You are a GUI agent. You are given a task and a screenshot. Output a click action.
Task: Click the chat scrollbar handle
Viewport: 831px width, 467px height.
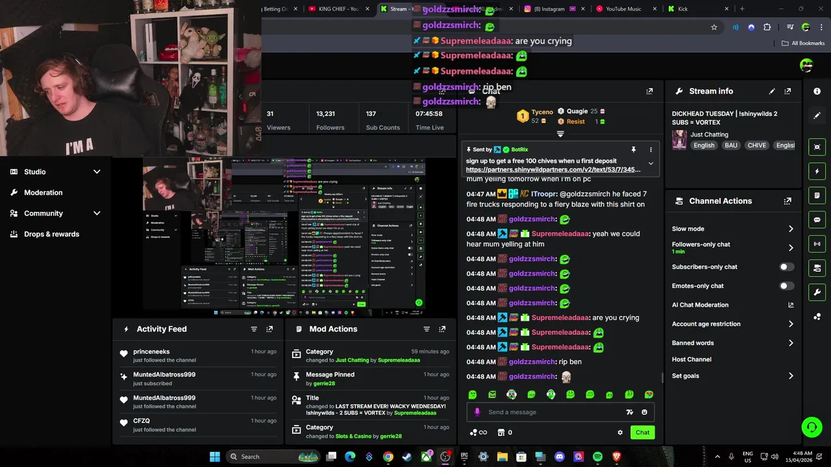[662, 377]
